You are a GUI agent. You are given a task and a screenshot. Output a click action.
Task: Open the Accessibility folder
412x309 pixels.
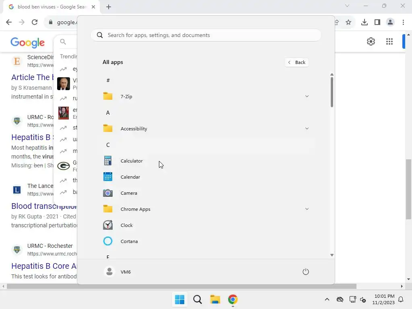click(x=206, y=129)
